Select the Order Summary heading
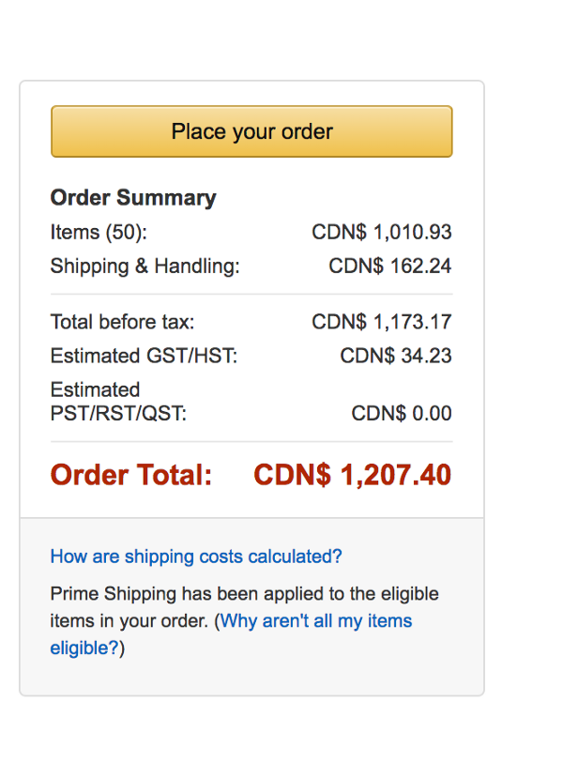The height and width of the screenshot is (778, 563). pos(133,197)
